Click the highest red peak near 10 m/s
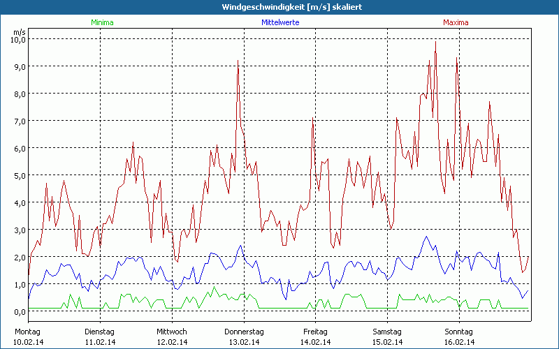This screenshot has width=559, height=349. (x=435, y=41)
